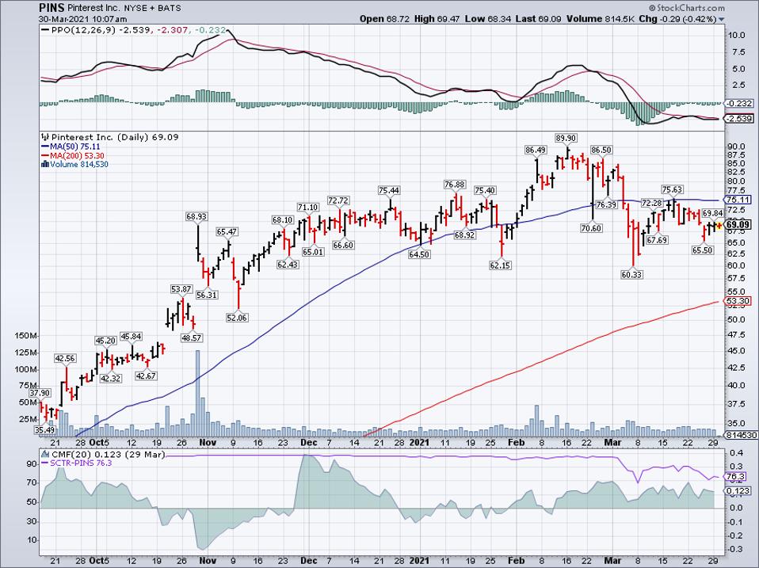Select the CMF(20) 0.123 (29 Mar) label
Image resolution: width=759 pixels, height=568 pixels.
click(x=108, y=454)
